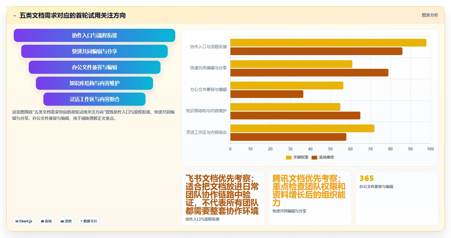Click 快速共同编辑与分享 caption in the 腾讯文档 card
The width and height of the screenshot is (451, 238).
pyautogui.click(x=289, y=211)
